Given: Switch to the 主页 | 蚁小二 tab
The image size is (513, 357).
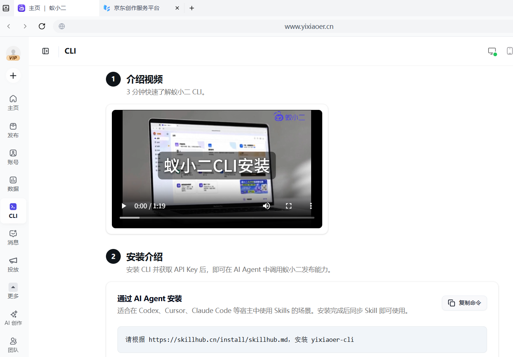Looking at the screenshot, I should [x=57, y=8].
